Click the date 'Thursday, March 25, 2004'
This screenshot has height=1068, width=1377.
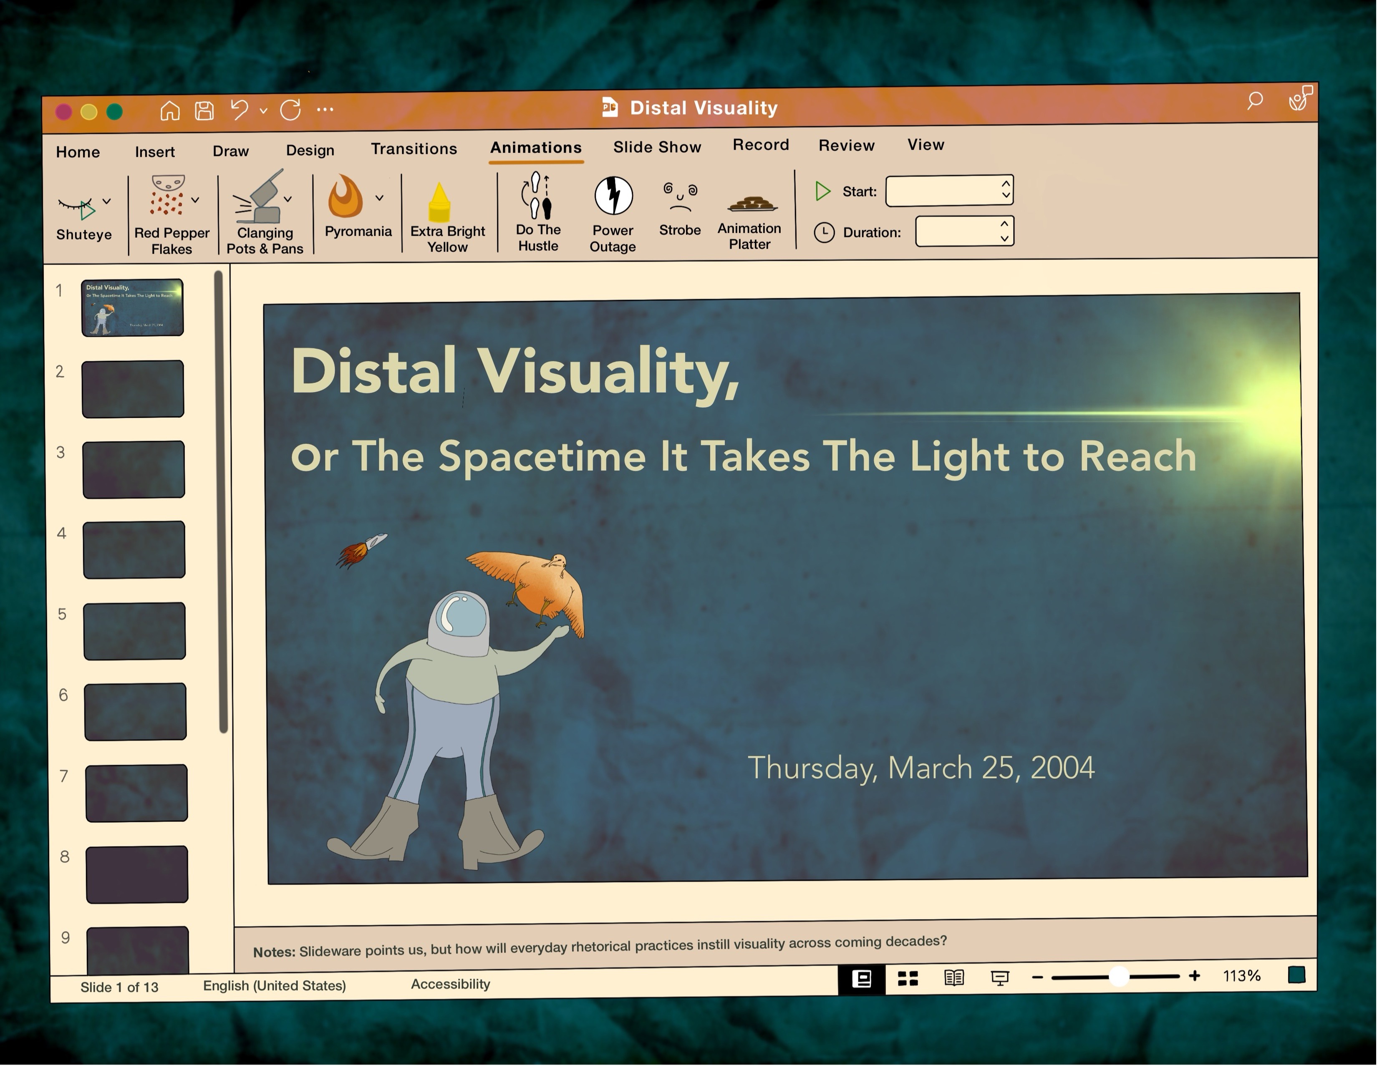[921, 768]
